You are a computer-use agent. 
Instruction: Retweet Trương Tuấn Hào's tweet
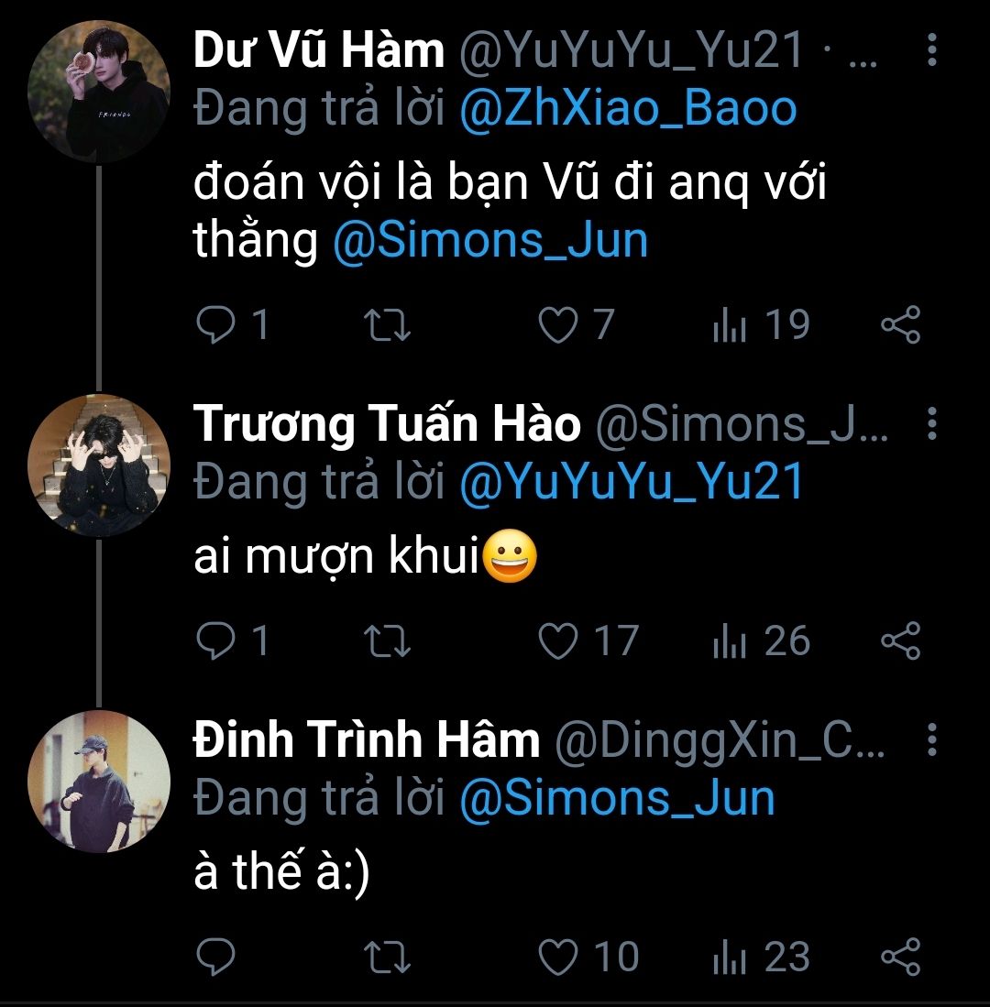coord(387,641)
